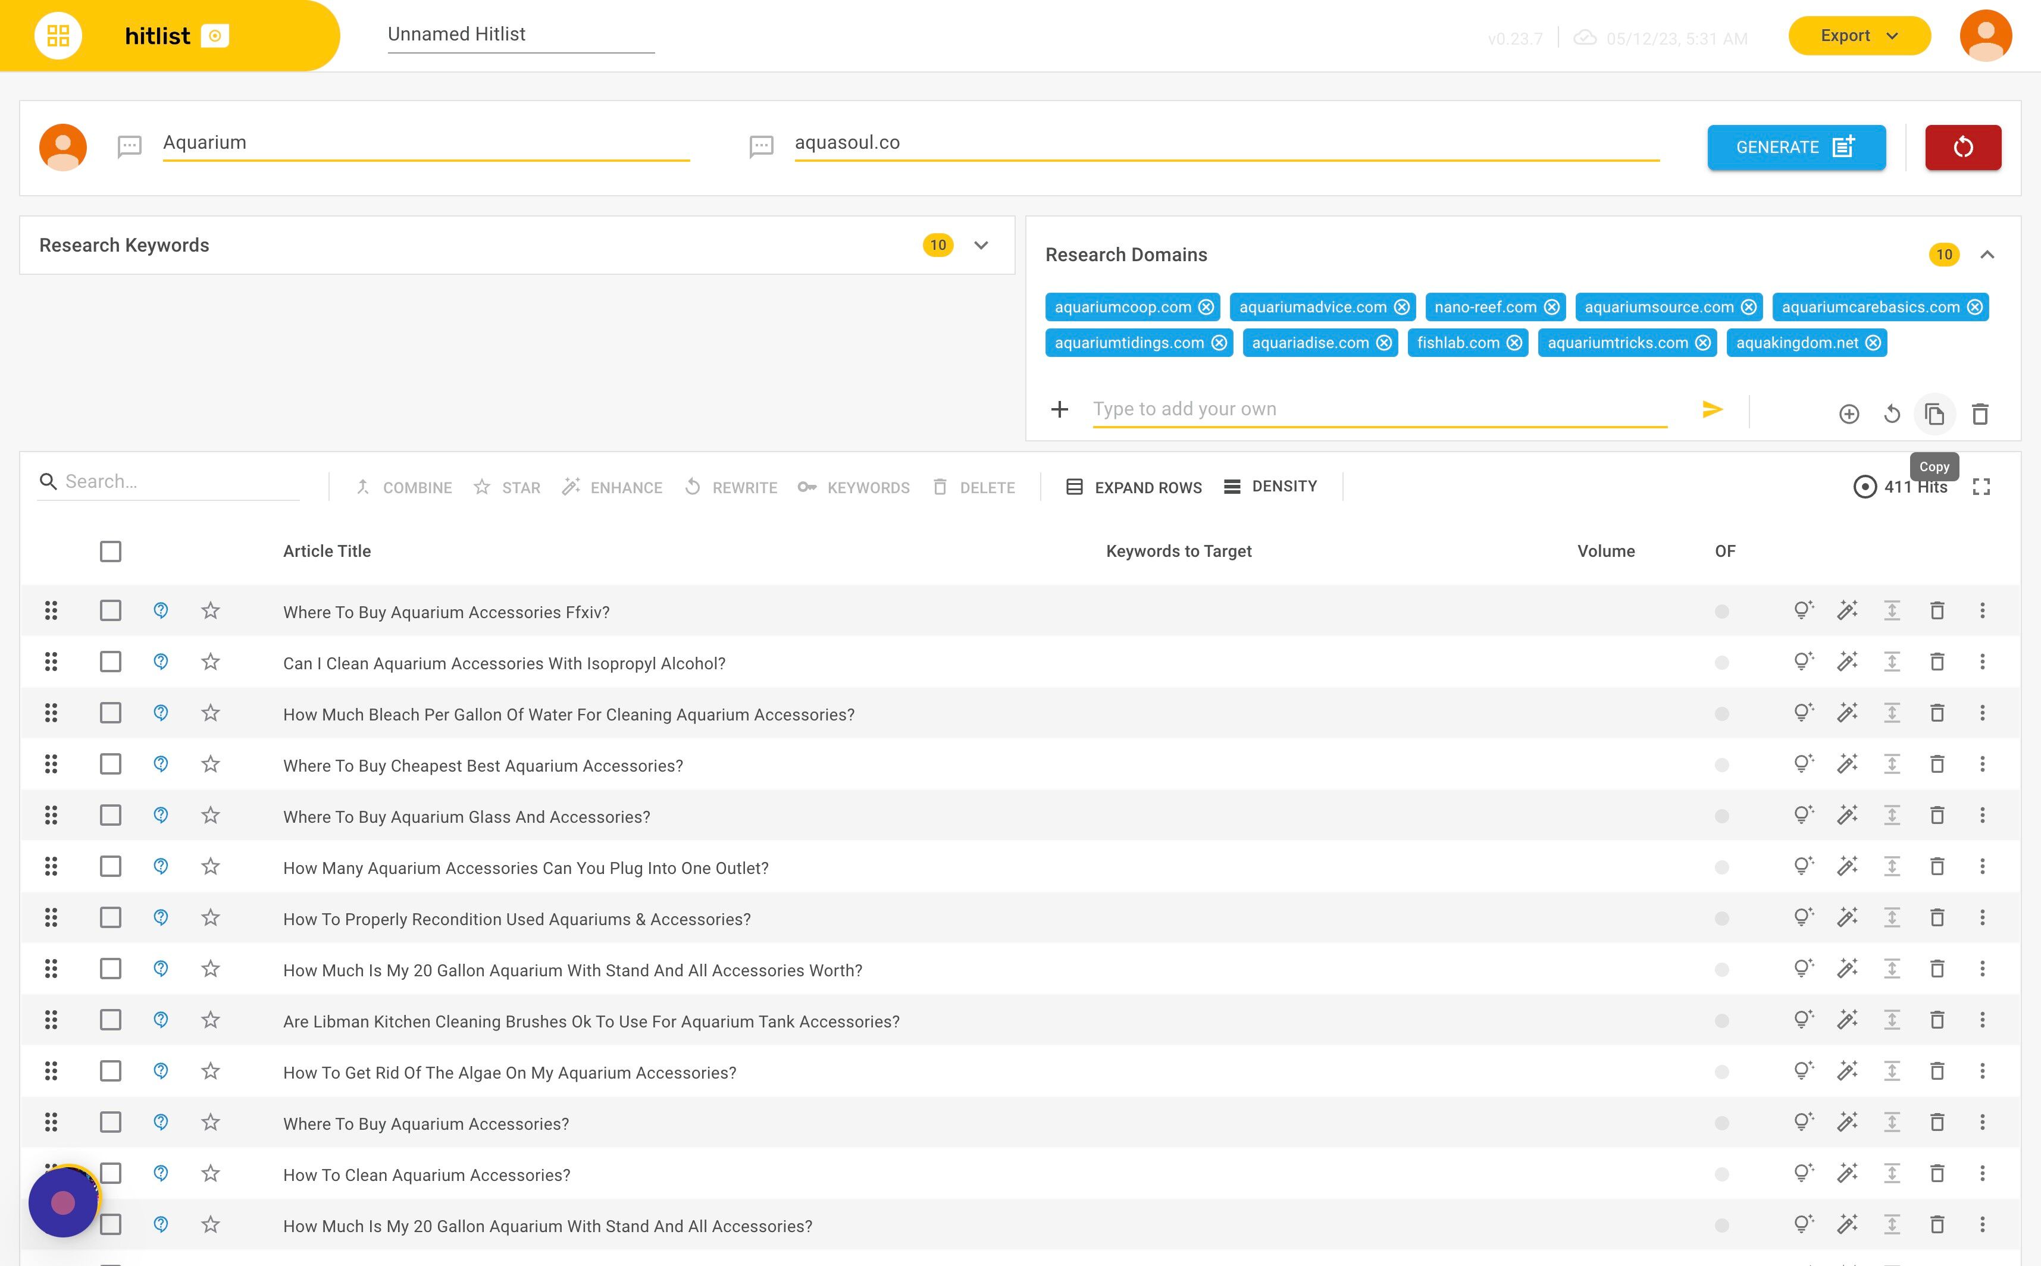Star the Isopropyl Alcohol article

point(210,662)
